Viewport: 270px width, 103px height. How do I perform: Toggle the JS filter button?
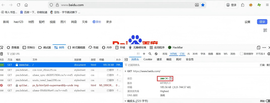(x=188, y=54)
